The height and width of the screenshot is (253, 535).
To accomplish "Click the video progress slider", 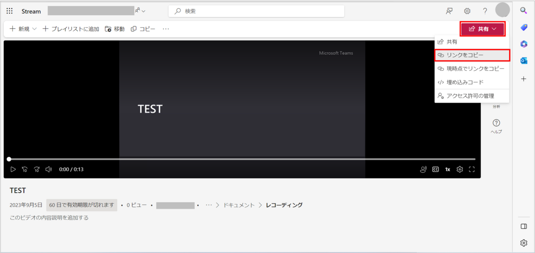I will (242, 159).
